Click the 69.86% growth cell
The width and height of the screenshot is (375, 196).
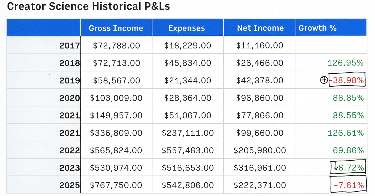pos(348,150)
